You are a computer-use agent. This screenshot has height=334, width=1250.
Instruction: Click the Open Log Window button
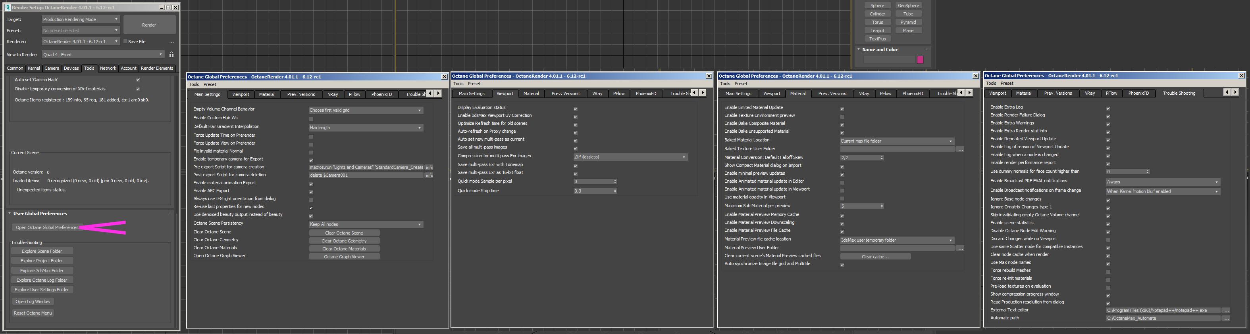33,302
